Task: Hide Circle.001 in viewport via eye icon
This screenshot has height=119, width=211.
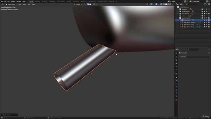Action: click(207, 20)
